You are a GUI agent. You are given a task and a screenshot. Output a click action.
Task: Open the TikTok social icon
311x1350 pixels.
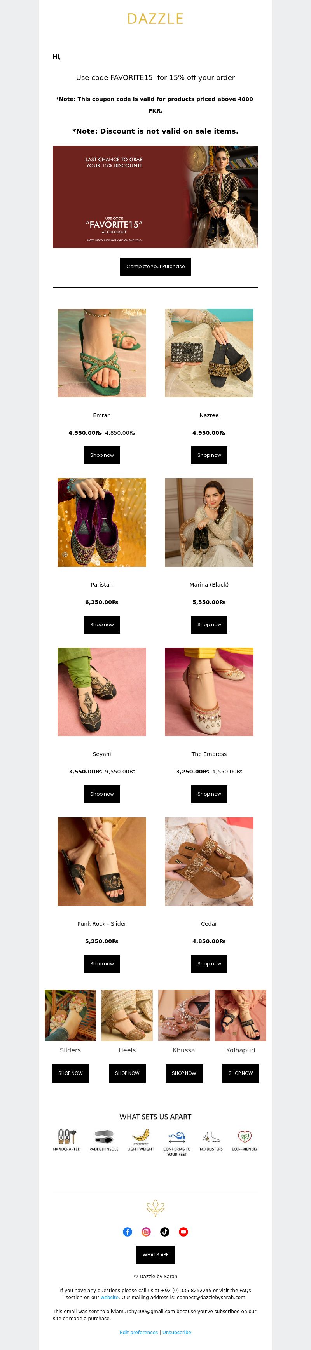point(165,1232)
